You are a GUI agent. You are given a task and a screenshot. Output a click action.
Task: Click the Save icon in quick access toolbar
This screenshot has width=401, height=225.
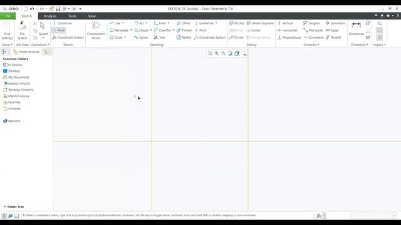(x=58, y=9)
